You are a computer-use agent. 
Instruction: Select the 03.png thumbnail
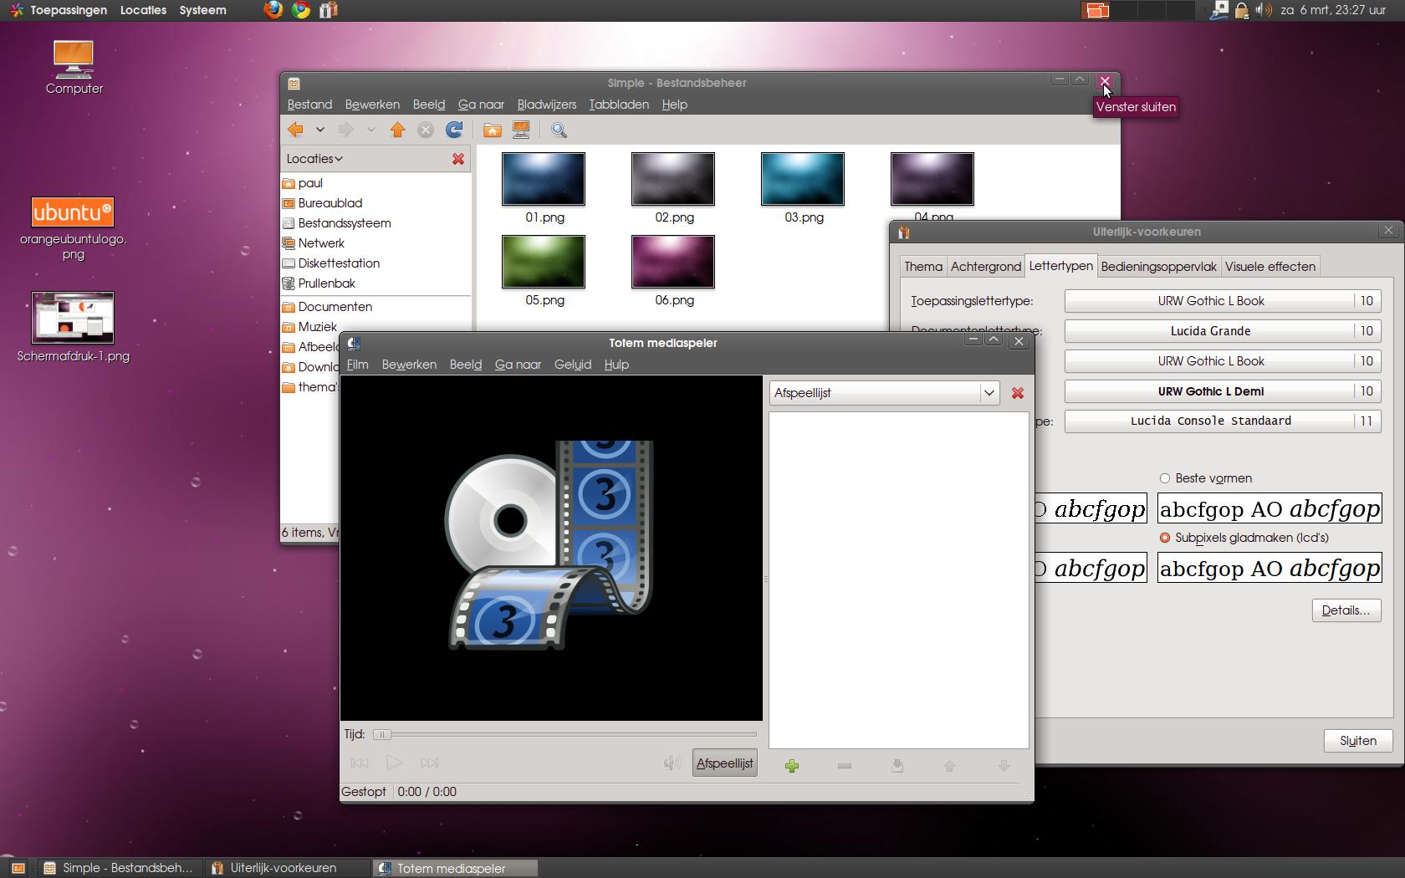[x=803, y=179]
